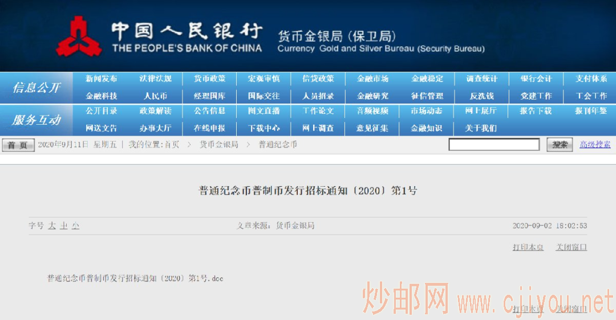Select the 音频视频 menu item

click(x=372, y=111)
